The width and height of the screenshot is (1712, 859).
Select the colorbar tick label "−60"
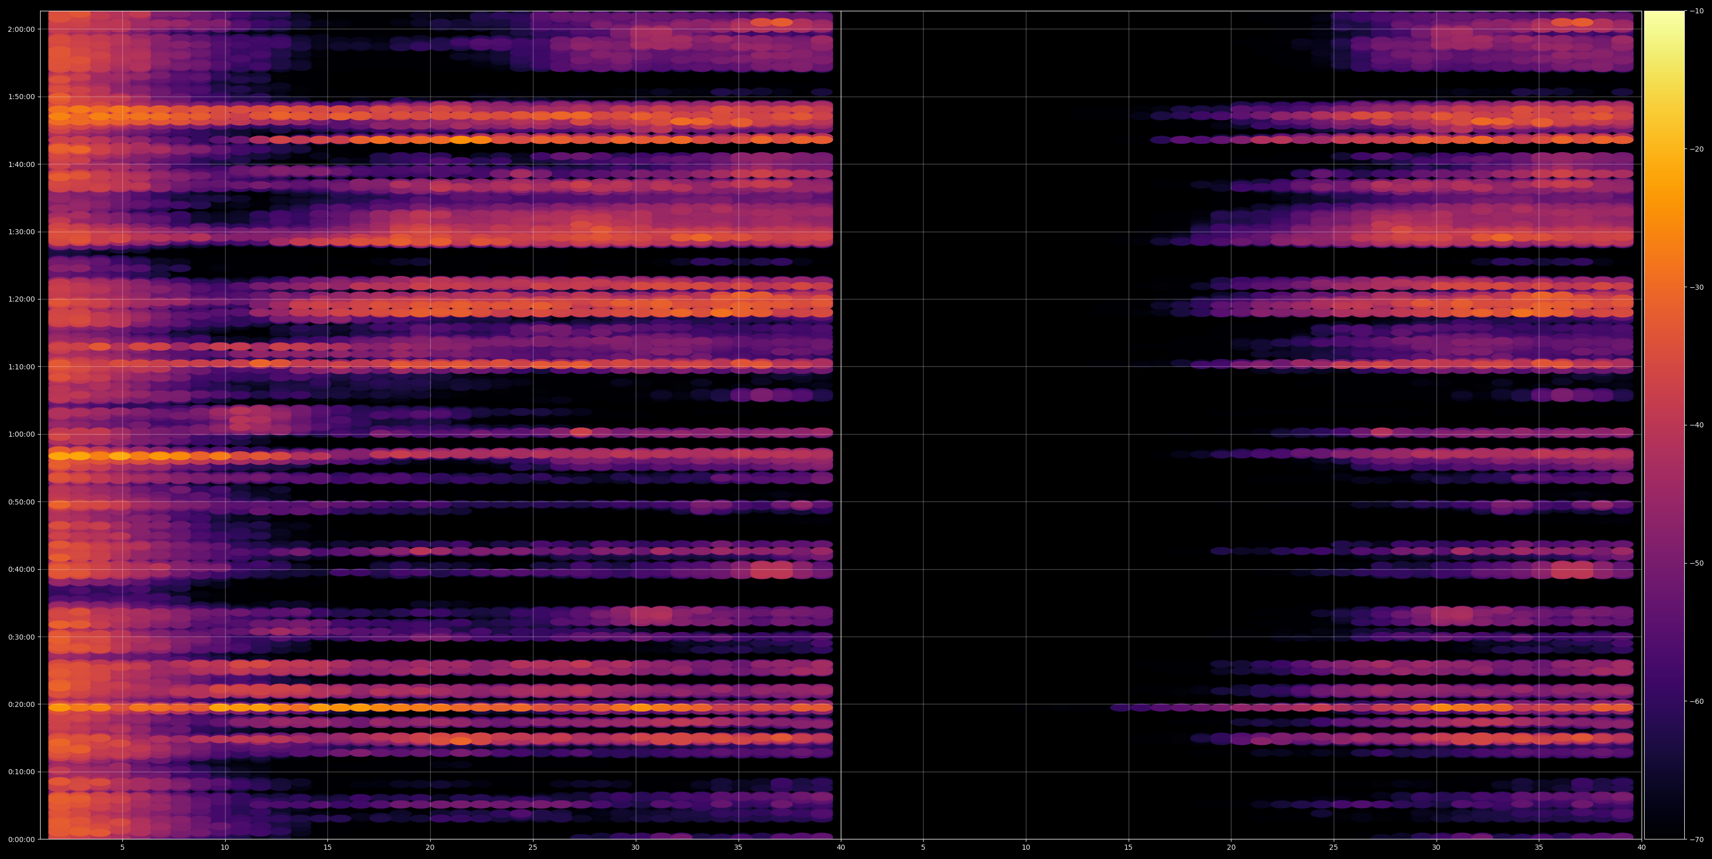[1697, 702]
